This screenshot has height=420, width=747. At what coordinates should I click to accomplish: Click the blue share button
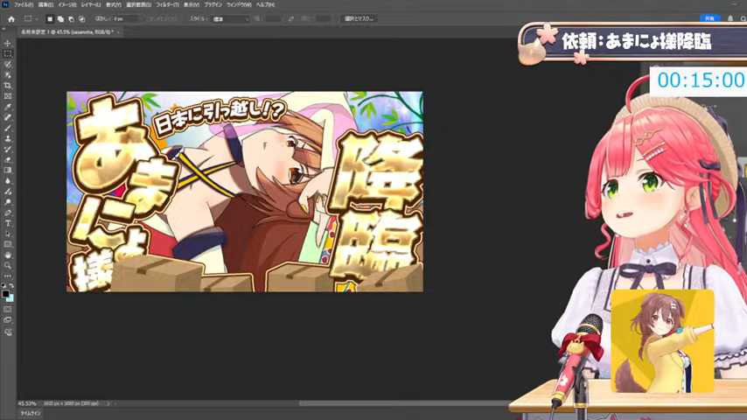[710, 18]
